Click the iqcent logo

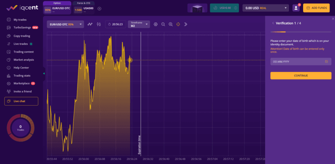[22, 8]
